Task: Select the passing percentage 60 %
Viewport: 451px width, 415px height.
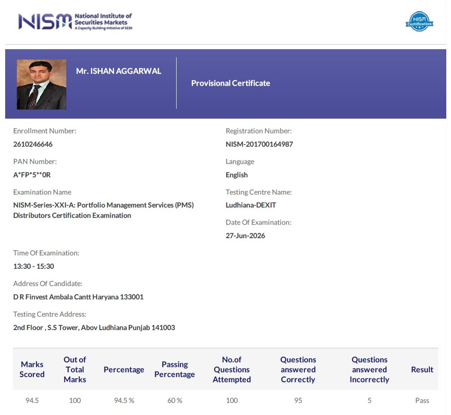Action: tap(174, 400)
